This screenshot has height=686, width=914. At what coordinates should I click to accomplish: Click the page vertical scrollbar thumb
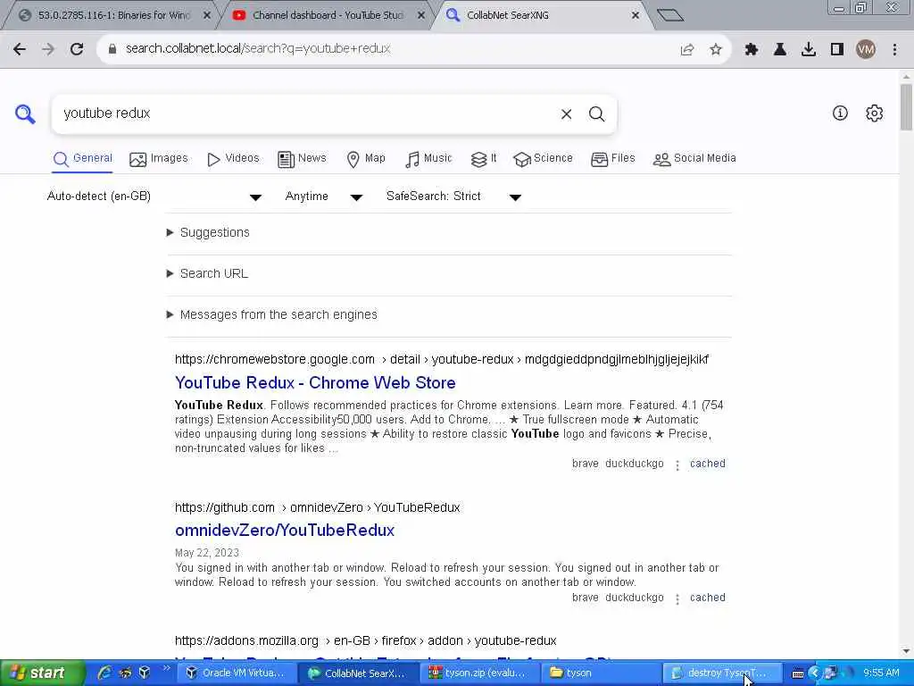[x=906, y=107]
